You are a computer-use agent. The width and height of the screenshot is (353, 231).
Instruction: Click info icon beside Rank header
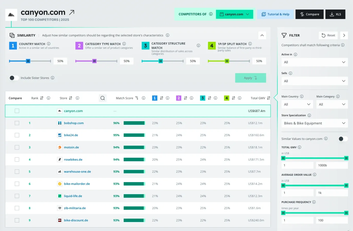click(48, 98)
